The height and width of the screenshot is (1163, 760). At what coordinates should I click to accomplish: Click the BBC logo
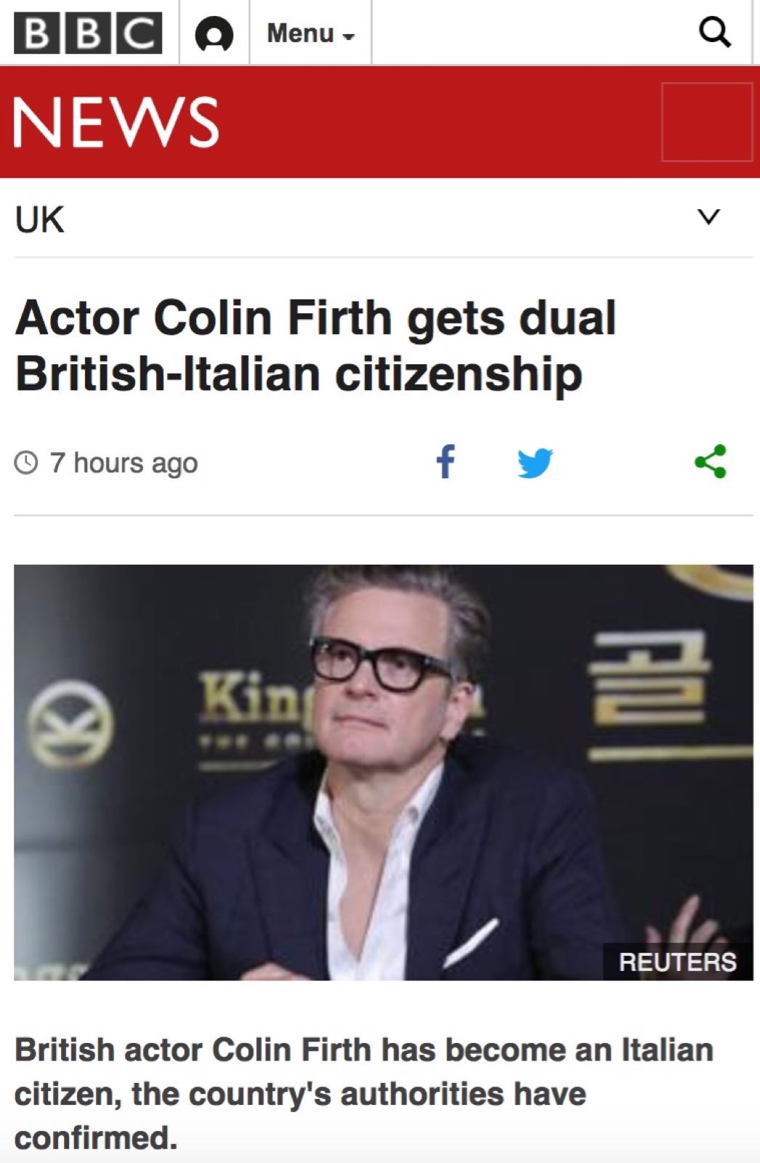pyautogui.click(x=88, y=34)
